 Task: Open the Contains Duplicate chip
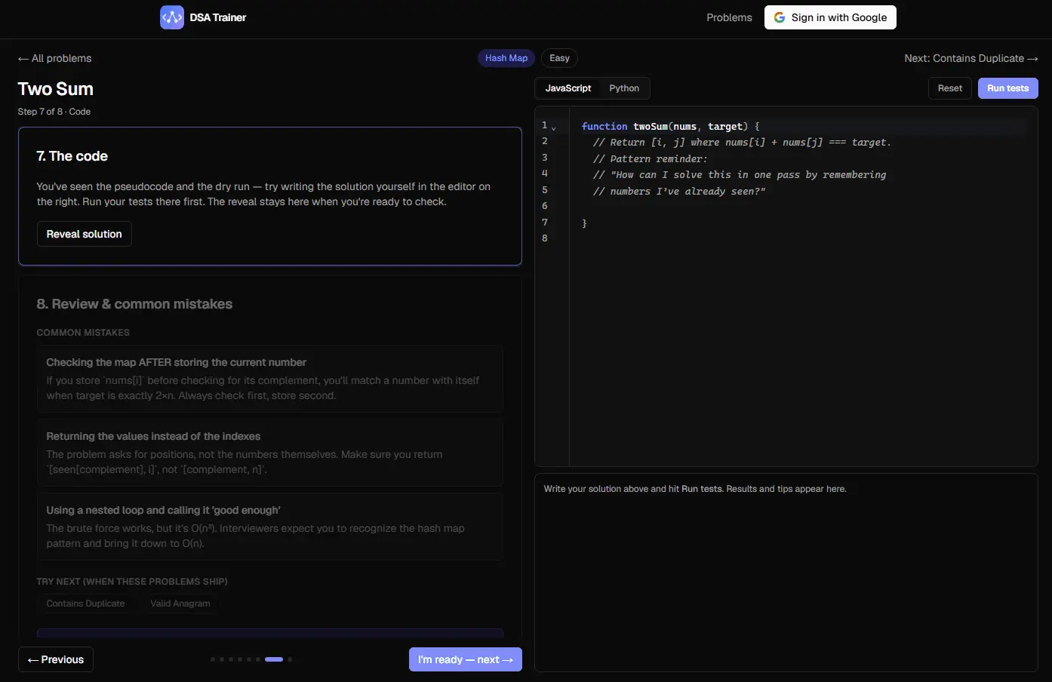(85, 604)
